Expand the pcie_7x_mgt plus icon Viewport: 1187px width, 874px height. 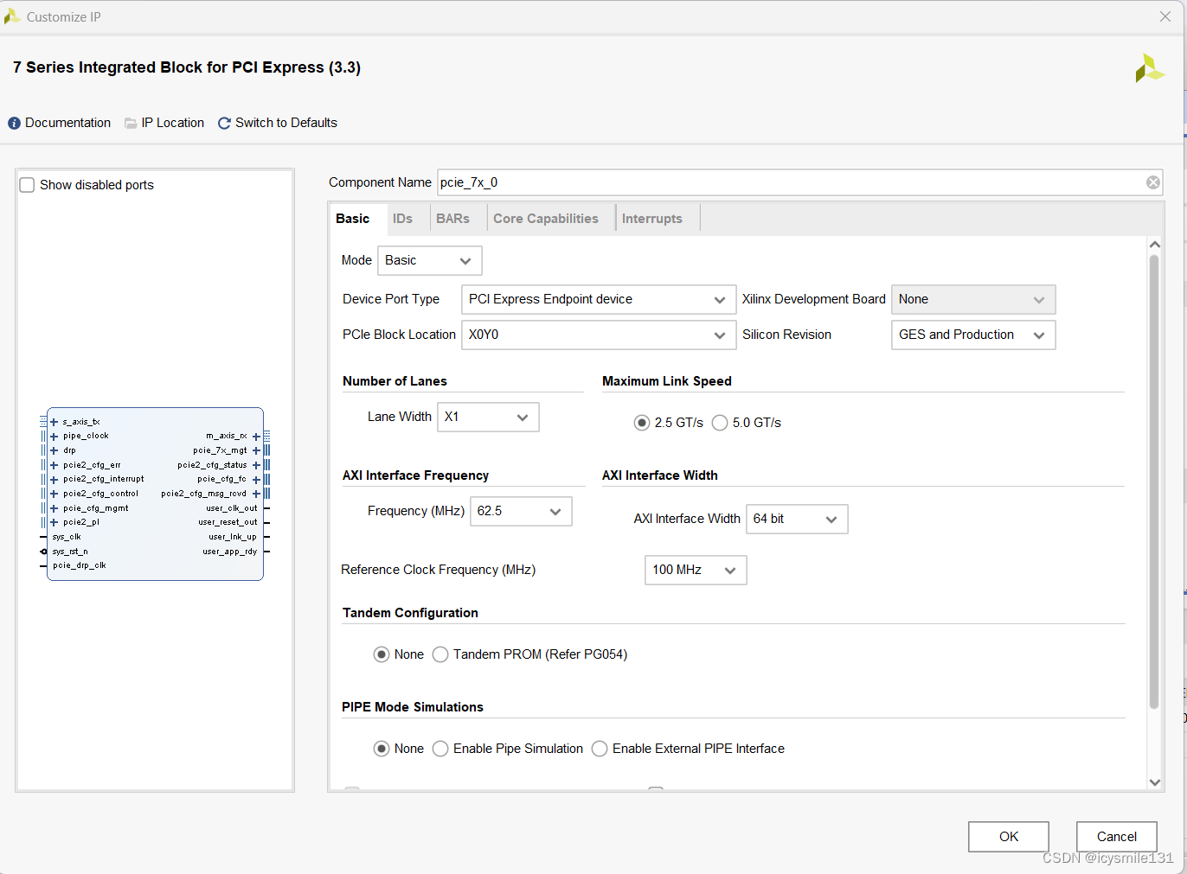[x=256, y=450]
